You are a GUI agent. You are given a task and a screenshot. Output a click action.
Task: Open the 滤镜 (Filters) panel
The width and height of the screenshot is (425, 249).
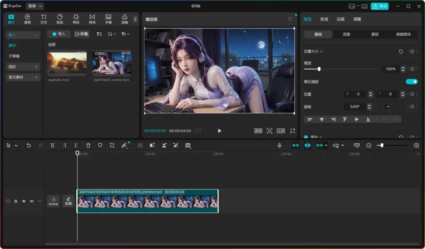(125, 19)
